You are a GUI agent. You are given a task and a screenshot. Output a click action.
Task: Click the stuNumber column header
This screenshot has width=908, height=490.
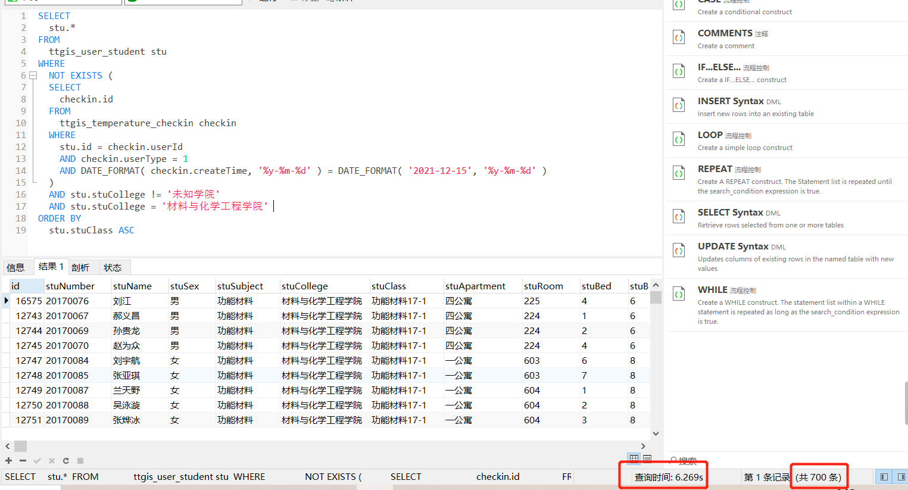click(78, 286)
